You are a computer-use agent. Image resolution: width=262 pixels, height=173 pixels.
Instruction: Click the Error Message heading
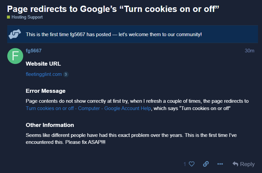pos(46,91)
